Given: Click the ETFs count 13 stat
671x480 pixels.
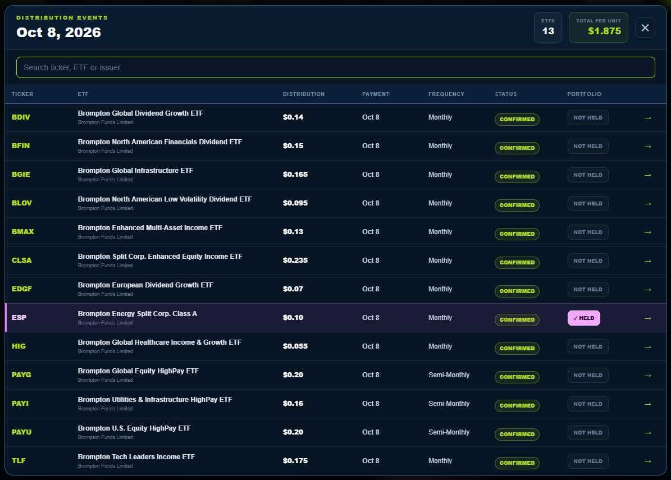Looking at the screenshot, I should (x=548, y=28).
